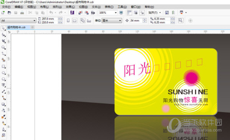Click the duplicate distance X 6.35 mm field
Viewport: 230px width, 140px height.
(x=162, y=19)
